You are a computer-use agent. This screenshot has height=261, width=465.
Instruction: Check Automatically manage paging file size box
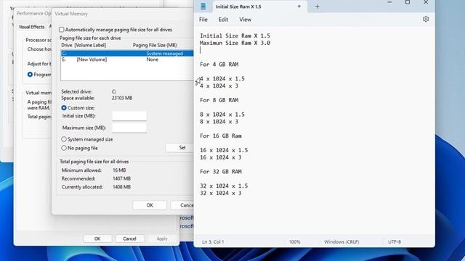point(61,30)
